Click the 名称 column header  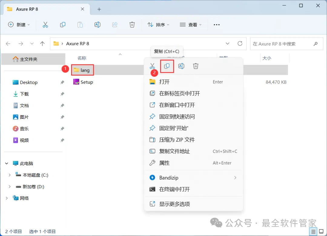(82, 58)
